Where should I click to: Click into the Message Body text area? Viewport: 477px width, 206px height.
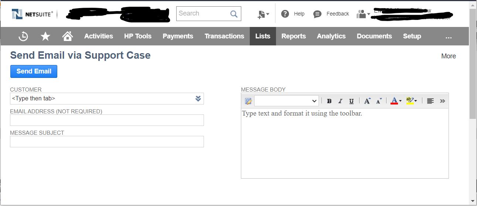345,143
